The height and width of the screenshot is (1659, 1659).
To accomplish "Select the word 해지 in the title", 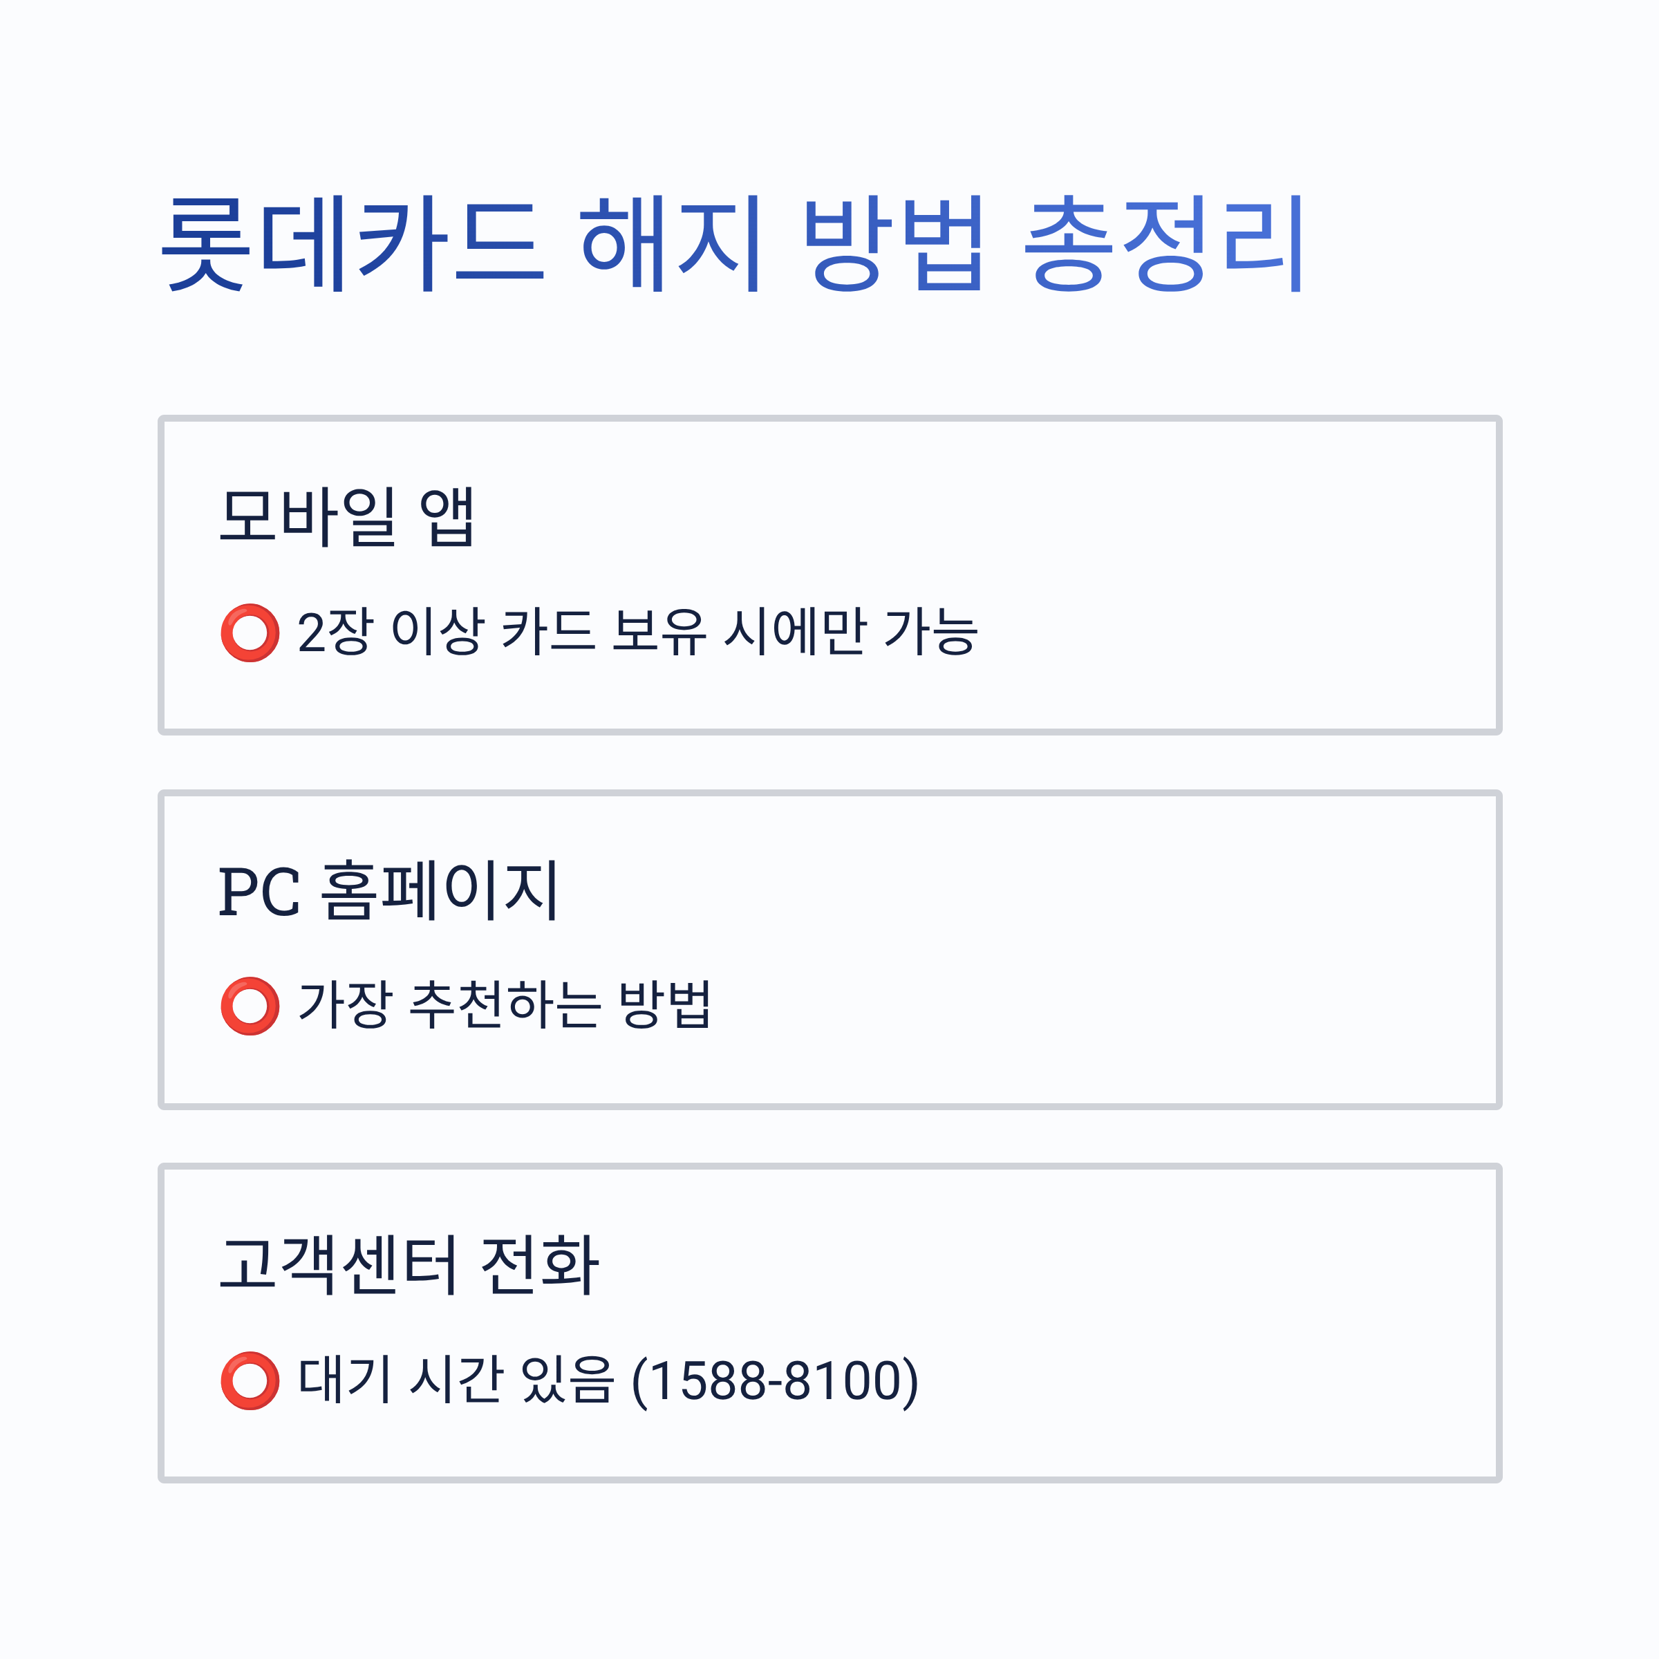I will click(x=671, y=243).
